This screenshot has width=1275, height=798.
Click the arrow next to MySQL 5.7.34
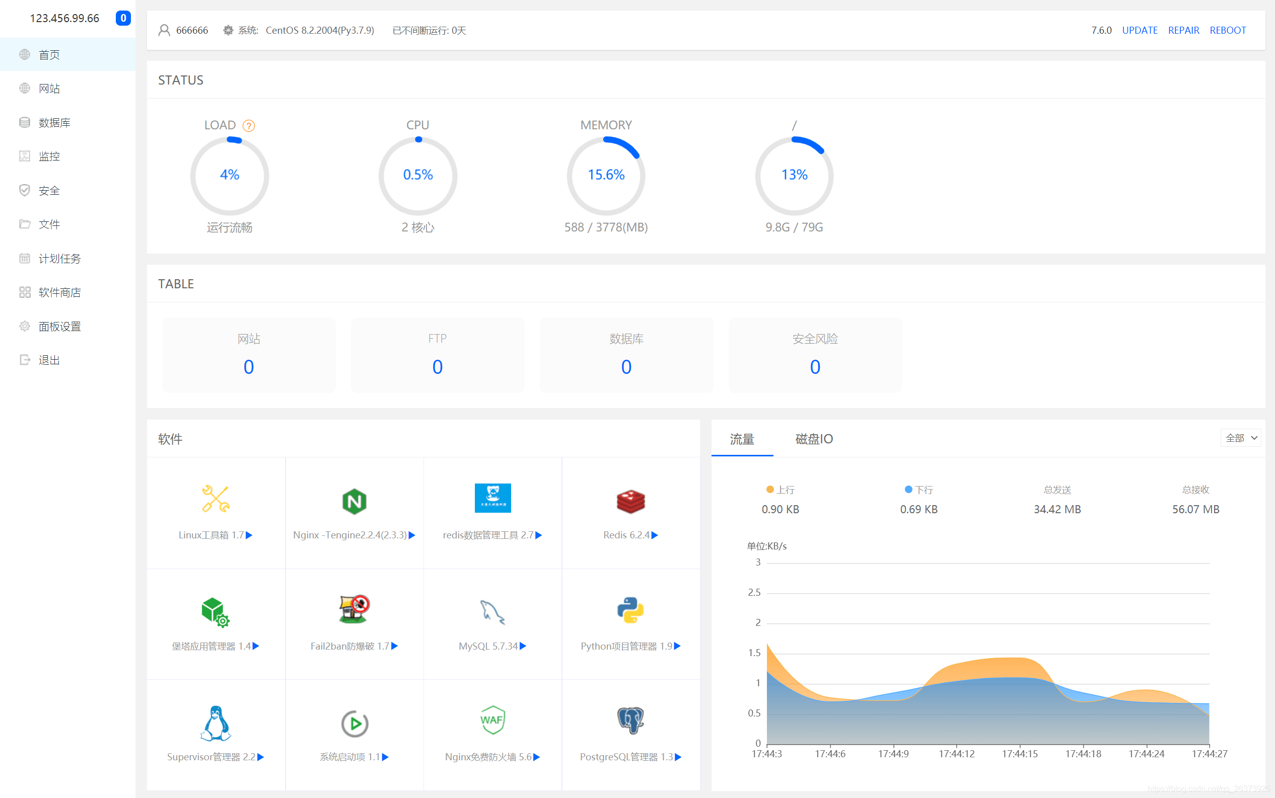point(523,646)
